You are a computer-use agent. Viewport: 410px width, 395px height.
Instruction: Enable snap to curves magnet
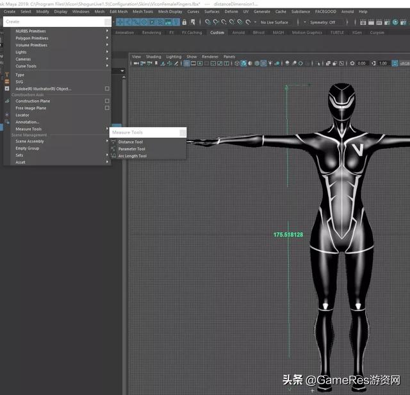tap(216, 22)
